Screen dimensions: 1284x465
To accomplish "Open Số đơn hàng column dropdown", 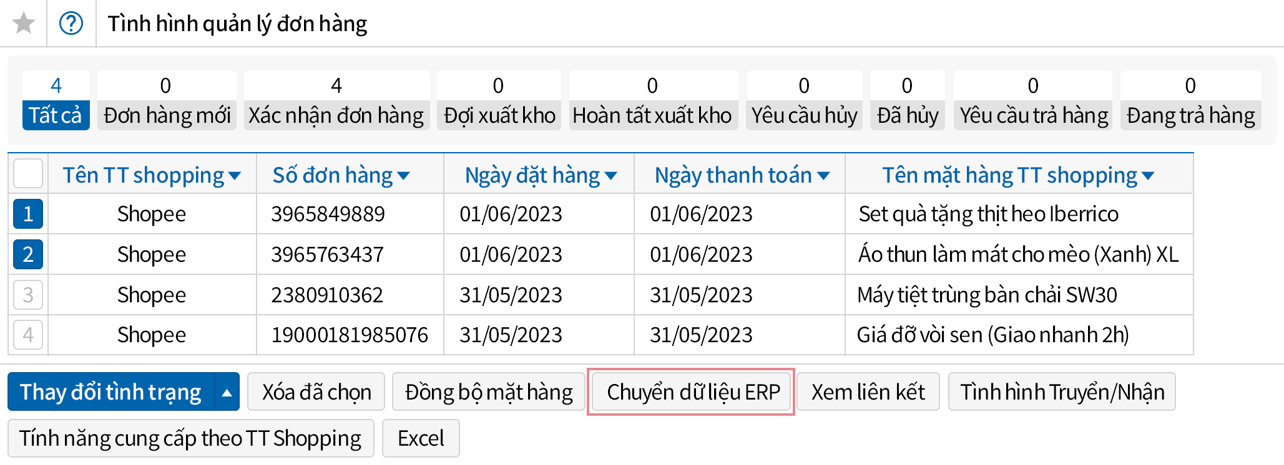I will [x=403, y=176].
